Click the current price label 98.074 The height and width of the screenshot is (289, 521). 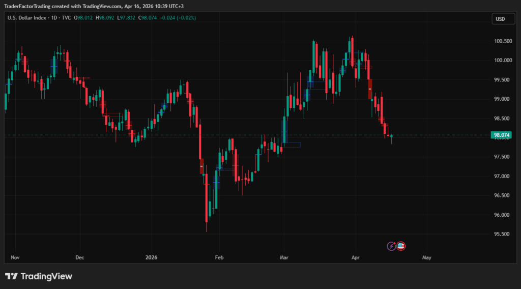point(501,135)
